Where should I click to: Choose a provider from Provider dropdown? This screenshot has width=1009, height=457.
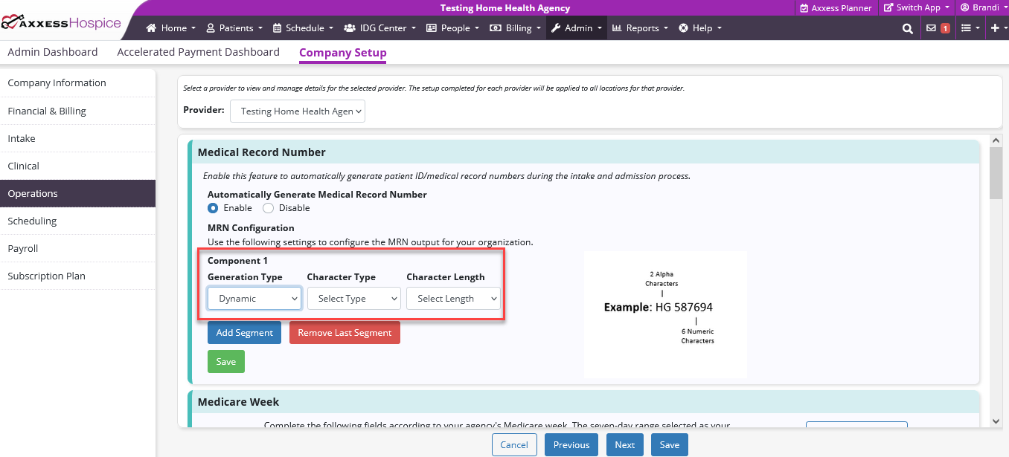pyautogui.click(x=298, y=111)
